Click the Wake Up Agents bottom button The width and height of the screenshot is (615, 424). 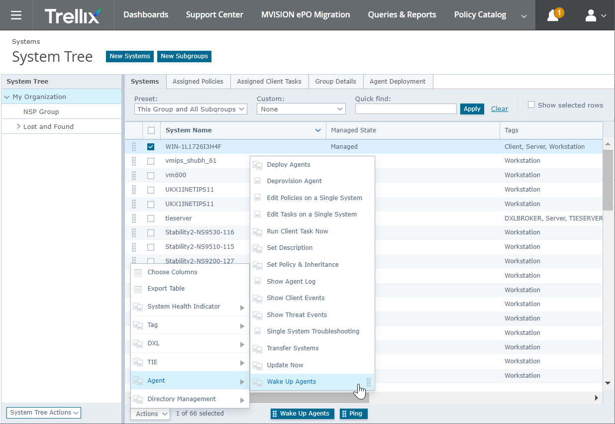coord(303,414)
